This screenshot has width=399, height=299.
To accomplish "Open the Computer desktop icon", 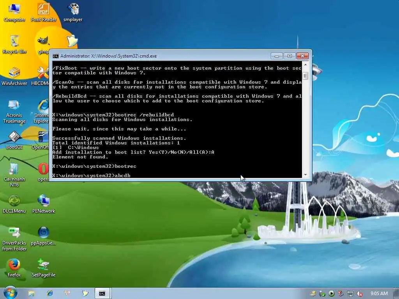I will [14, 12].
